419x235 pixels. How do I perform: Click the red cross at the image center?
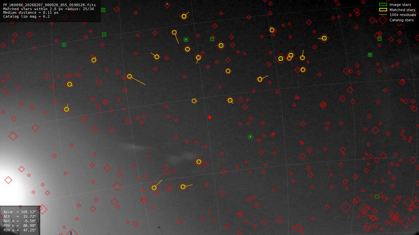(x=210, y=117)
